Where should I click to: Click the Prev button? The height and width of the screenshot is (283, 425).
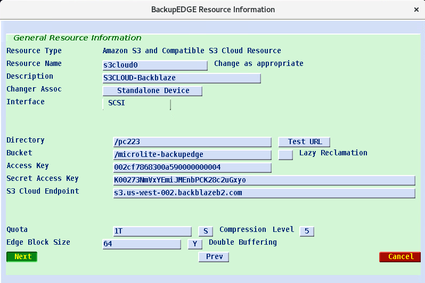[x=214, y=257]
